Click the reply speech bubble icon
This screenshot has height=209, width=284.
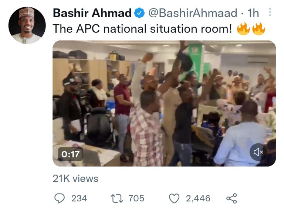coord(60,198)
